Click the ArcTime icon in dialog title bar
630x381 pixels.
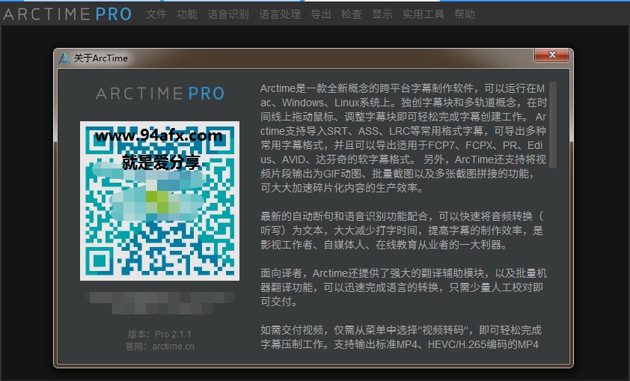coord(64,58)
